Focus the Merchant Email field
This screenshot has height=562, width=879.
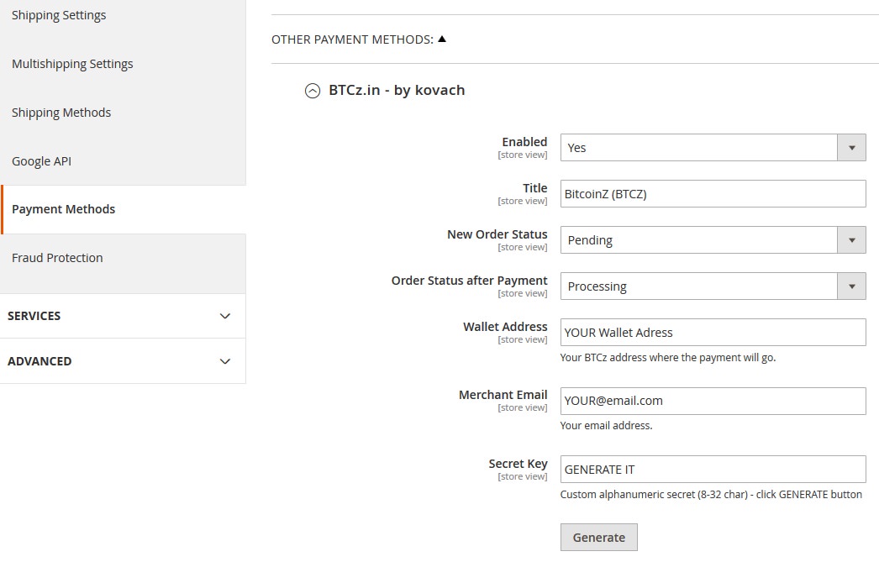point(713,402)
